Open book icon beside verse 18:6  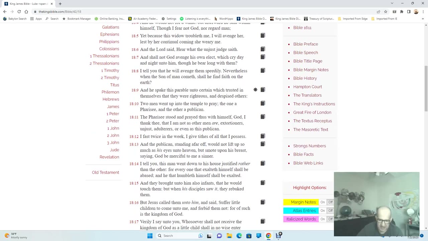pyautogui.click(x=263, y=49)
